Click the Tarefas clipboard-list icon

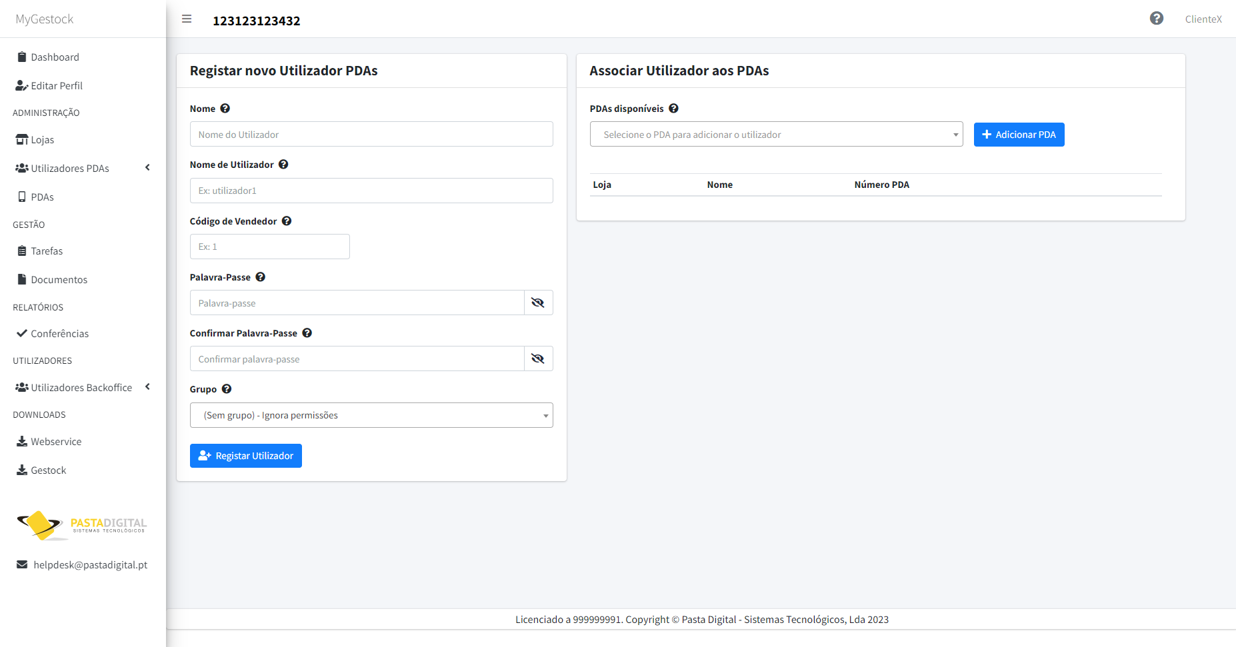coord(22,251)
